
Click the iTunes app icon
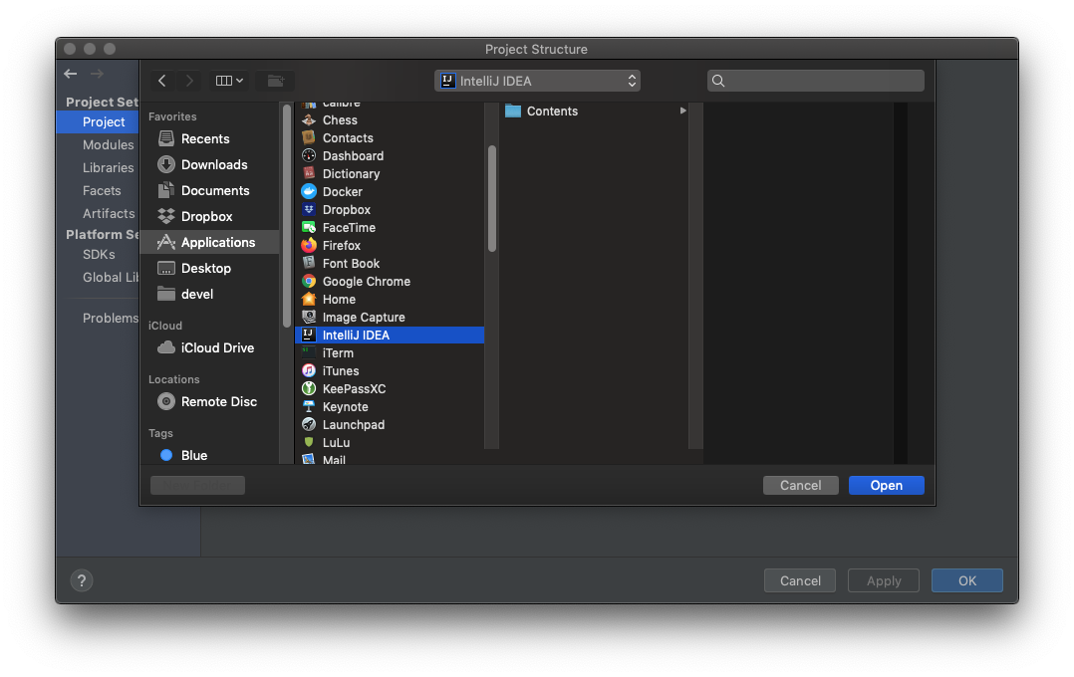[x=309, y=370]
